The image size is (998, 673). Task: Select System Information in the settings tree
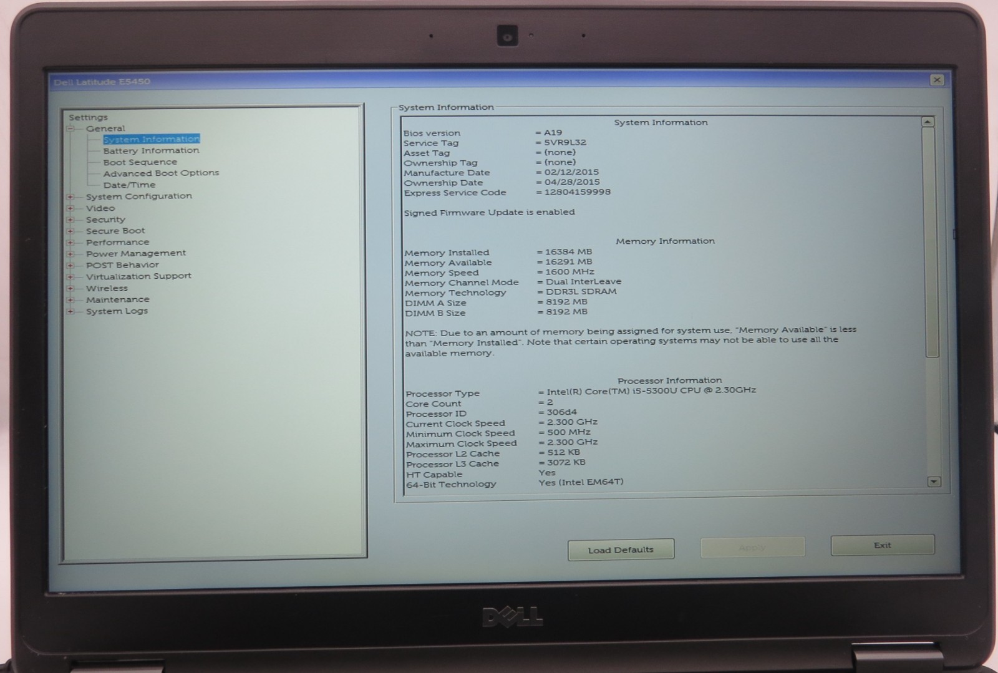[x=152, y=139]
